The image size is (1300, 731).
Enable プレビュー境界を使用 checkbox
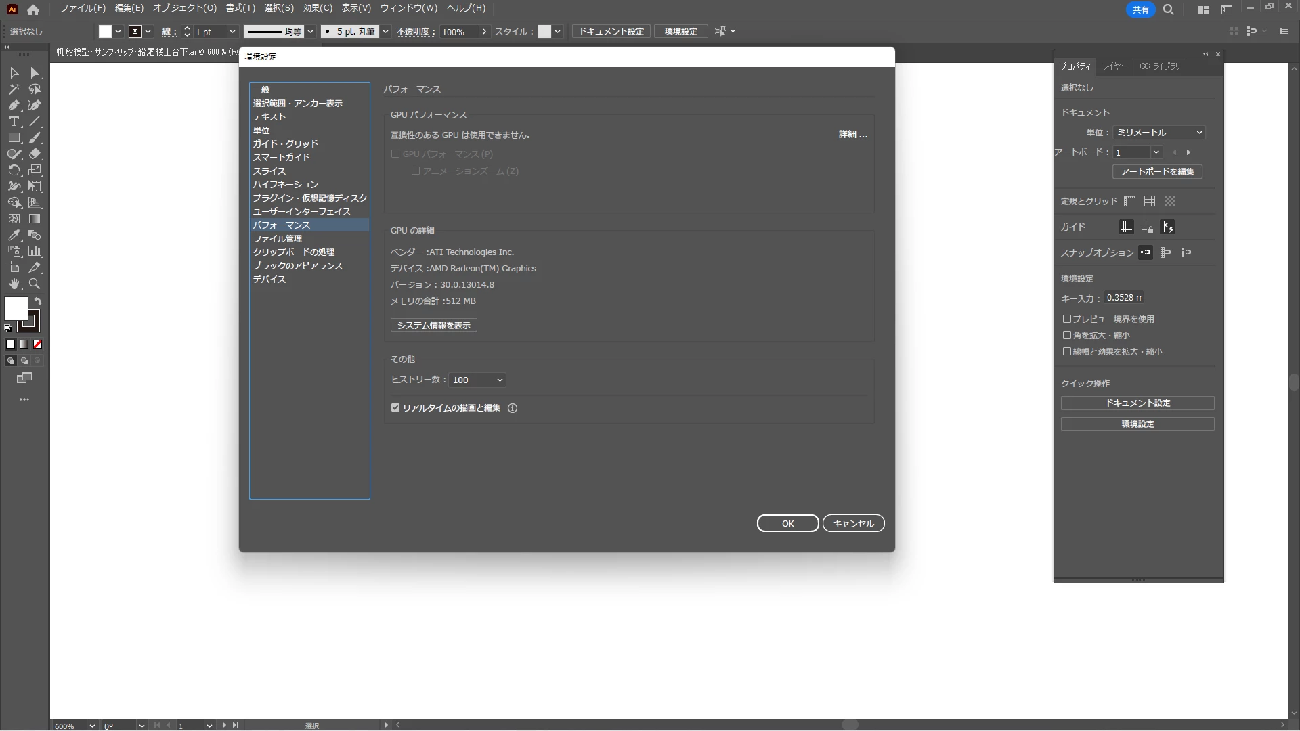(1067, 319)
